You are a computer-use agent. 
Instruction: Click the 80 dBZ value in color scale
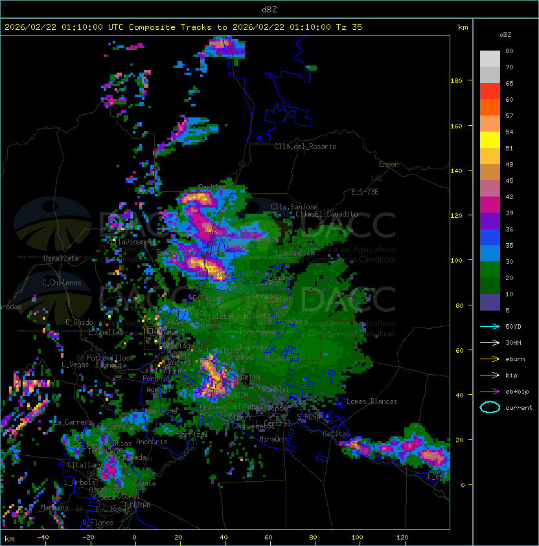pos(509,51)
